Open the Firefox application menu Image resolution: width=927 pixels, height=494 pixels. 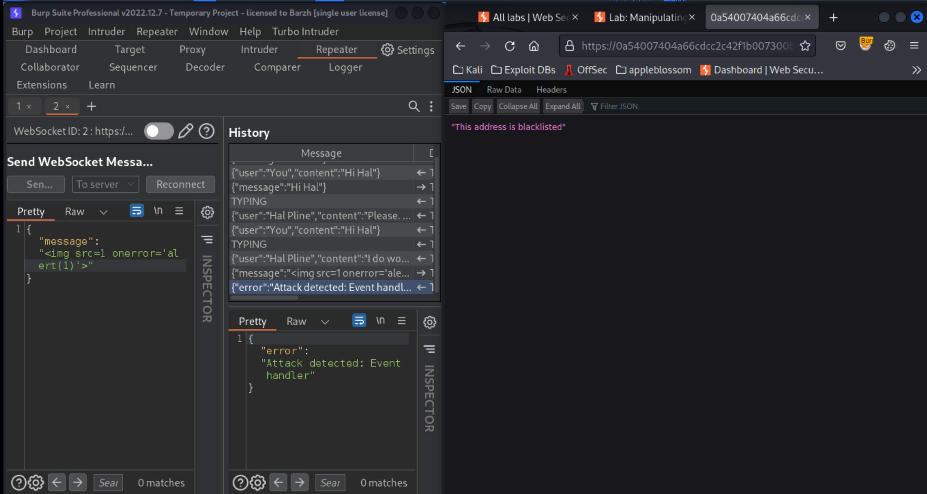914,46
